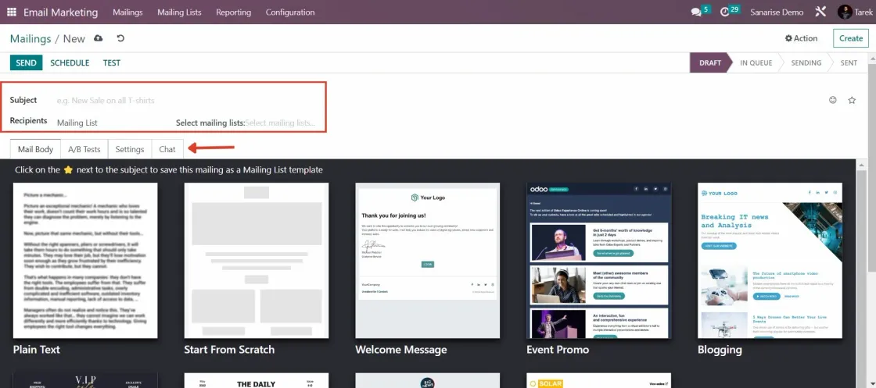Select the IN QUEUE status stage
The image size is (876, 388).
click(756, 63)
